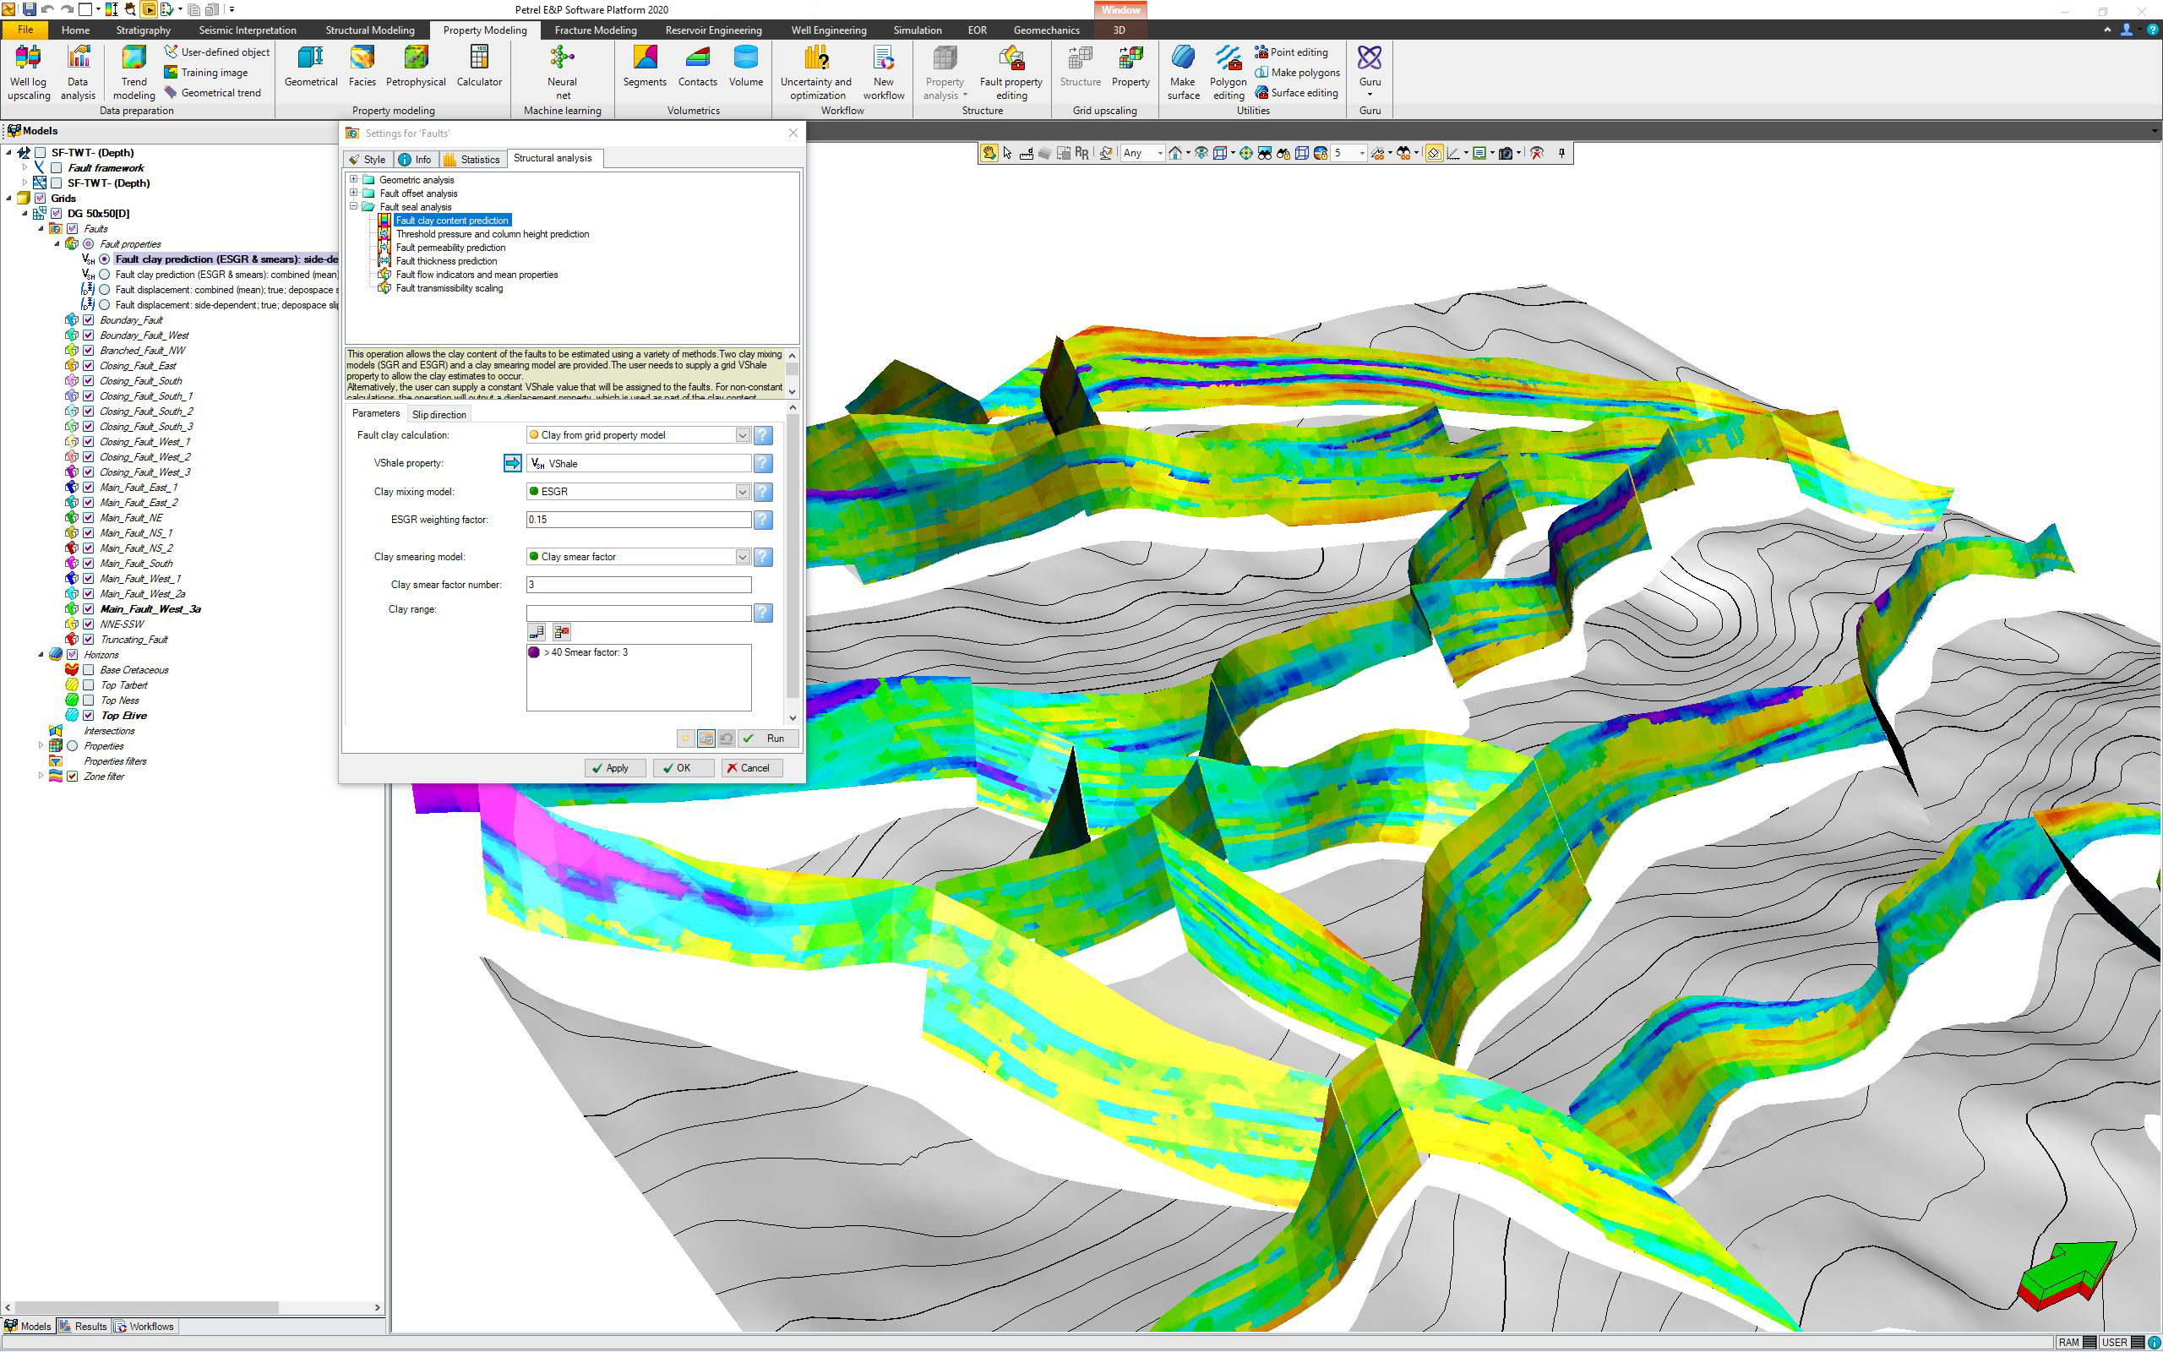Toggle the Base Cretaceous checkbox
The height and width of the screenshot is (1352, 2163).
click(89, 670)
